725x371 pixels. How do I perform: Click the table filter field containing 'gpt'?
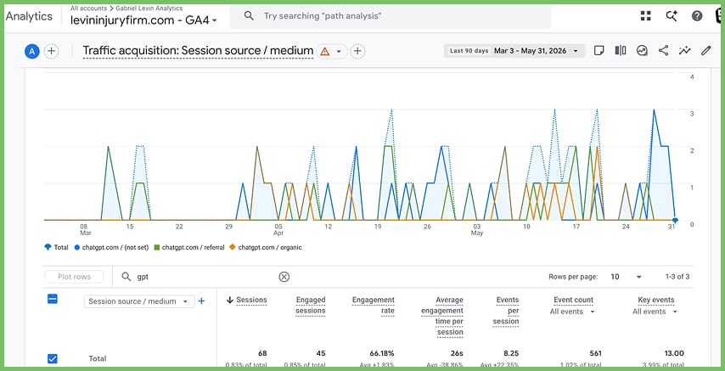pyautogui.click(x=205, y=277)
